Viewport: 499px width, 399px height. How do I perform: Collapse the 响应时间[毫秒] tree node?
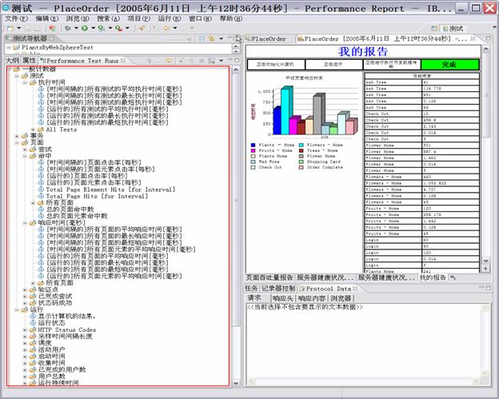click(x=23, y=222)
